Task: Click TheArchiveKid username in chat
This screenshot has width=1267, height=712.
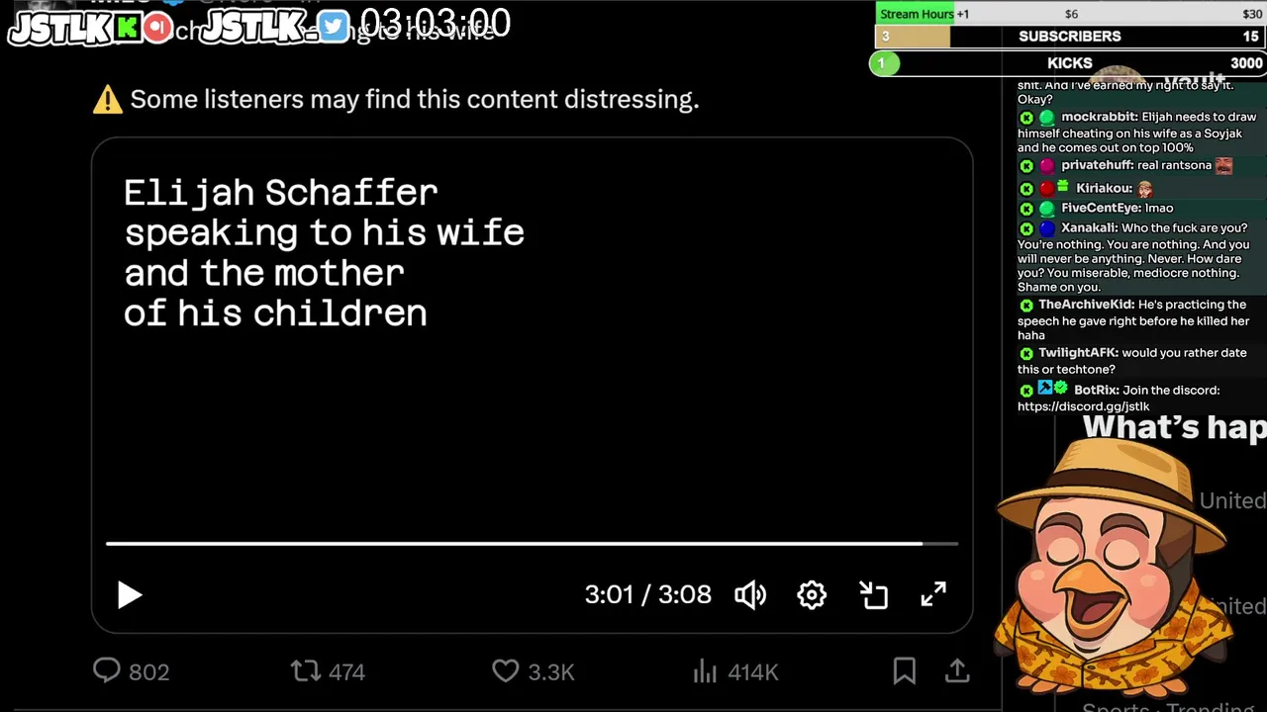Action: (1086, 305)
